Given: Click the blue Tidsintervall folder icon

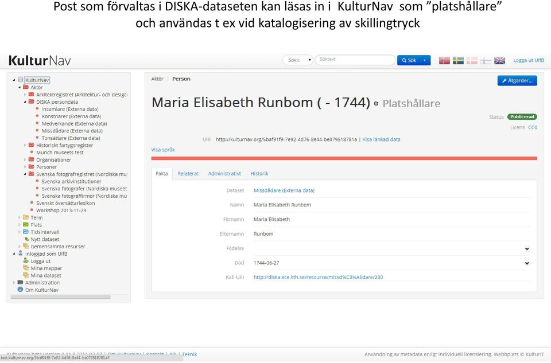Looking at the screenshot, I should (26, 232).
